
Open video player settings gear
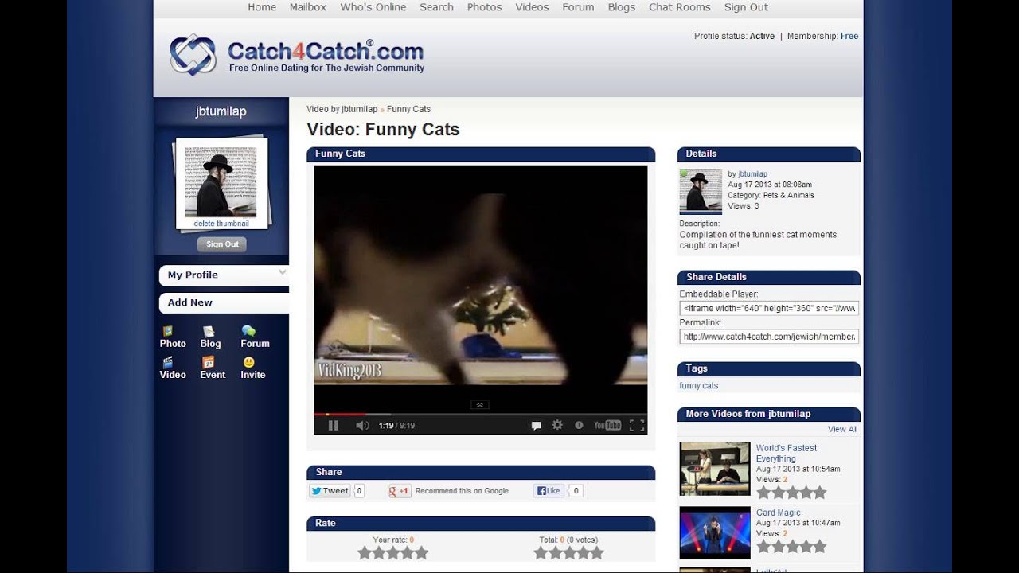coord(557,426)
